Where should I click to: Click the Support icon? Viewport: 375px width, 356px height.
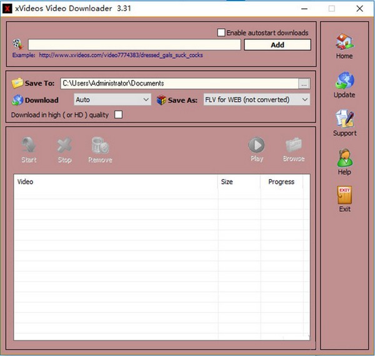(344, 119)
